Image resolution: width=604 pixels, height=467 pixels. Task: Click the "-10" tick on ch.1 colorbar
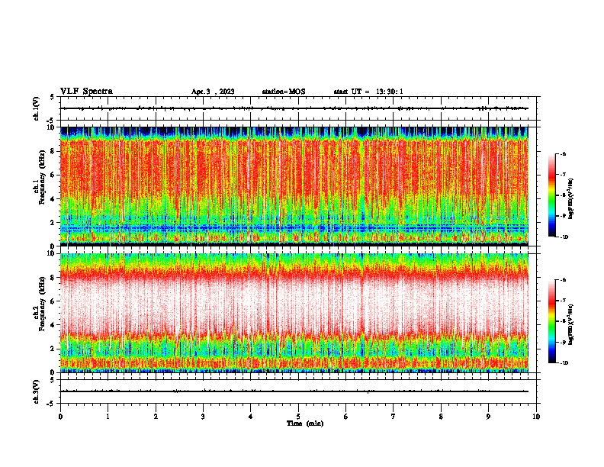click(564, 237)
